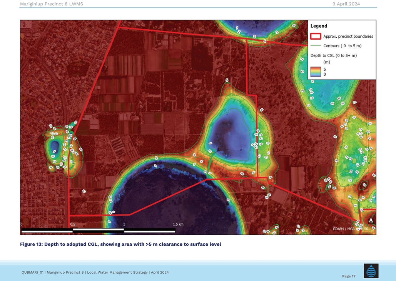This screenshot has height=281, width=396.
Task: Click the Figure 13 caption text
Action: [120, 244]
